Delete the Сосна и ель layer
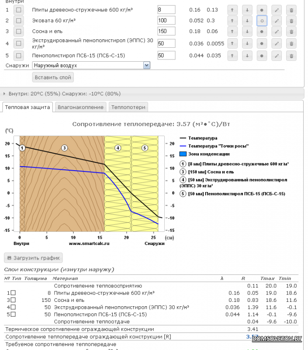This screenshot has height=350, width=308. (x=291, y=31)
